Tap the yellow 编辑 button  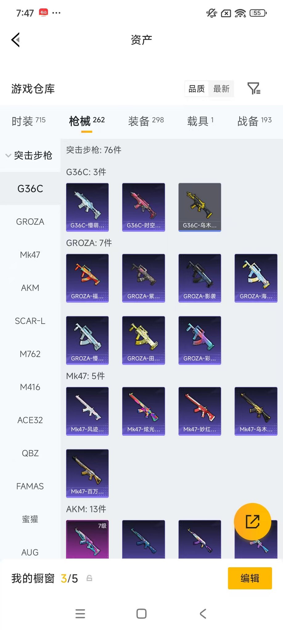(x=250, y=578)
